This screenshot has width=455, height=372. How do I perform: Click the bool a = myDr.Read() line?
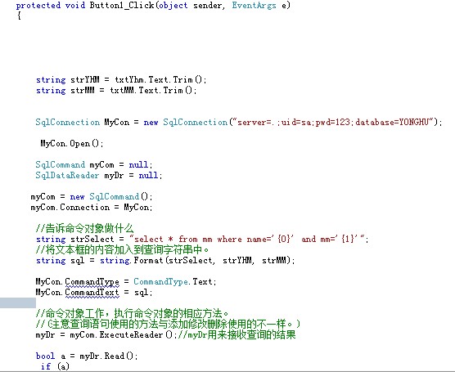tap(87, 356)
